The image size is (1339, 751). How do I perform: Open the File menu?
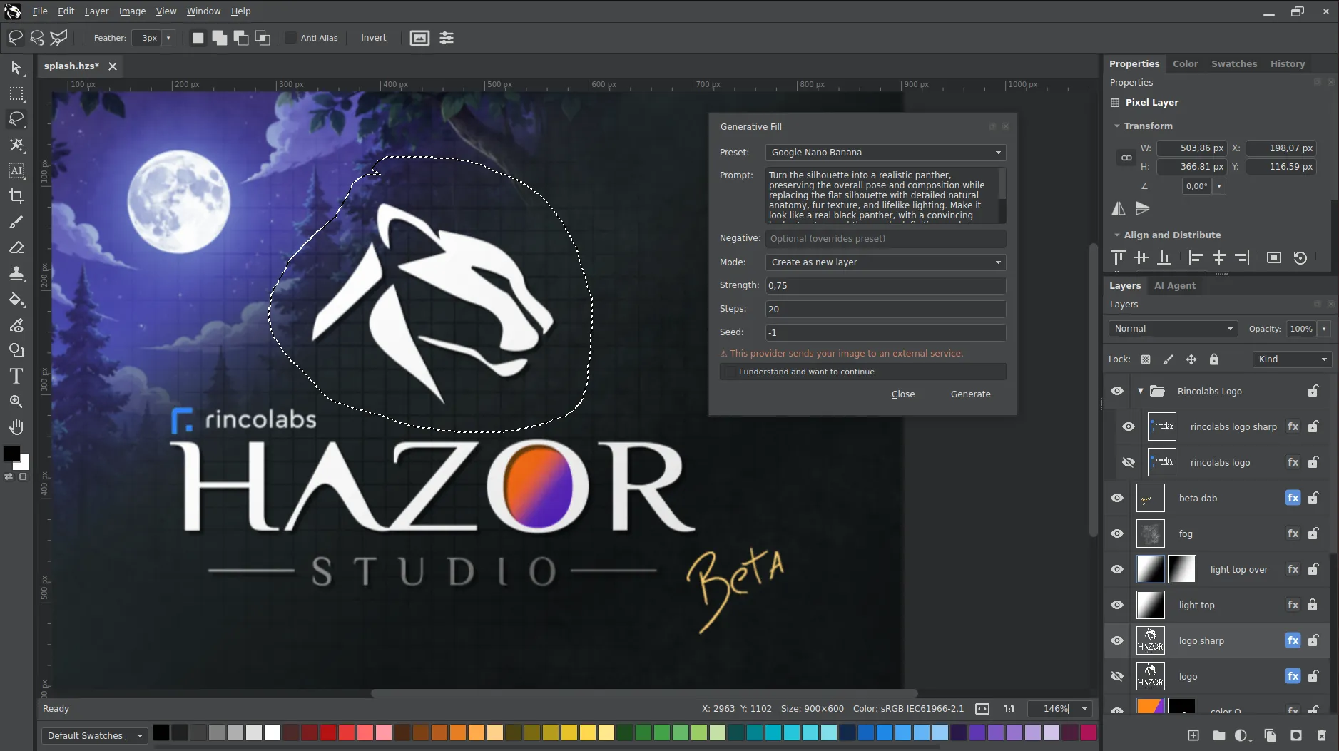click(40, 11)
